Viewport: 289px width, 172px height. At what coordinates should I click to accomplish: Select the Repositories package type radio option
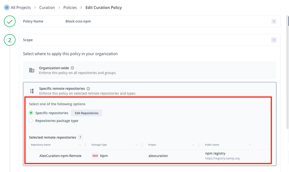coord(31,121)
